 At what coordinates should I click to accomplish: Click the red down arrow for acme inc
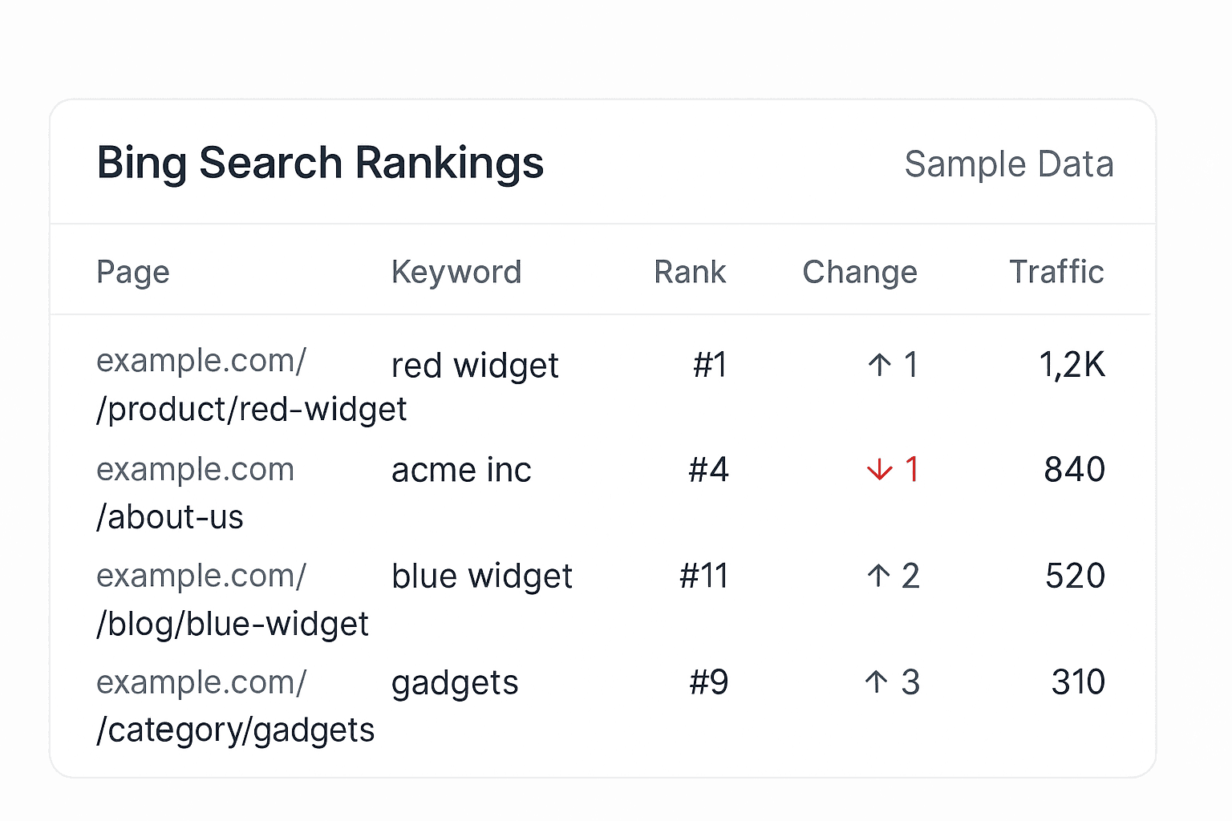[879, 470]
